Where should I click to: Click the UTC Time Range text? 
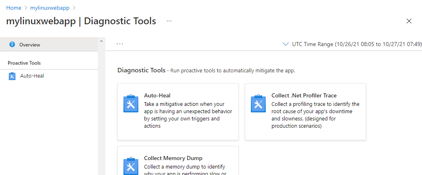coord(357,44)
